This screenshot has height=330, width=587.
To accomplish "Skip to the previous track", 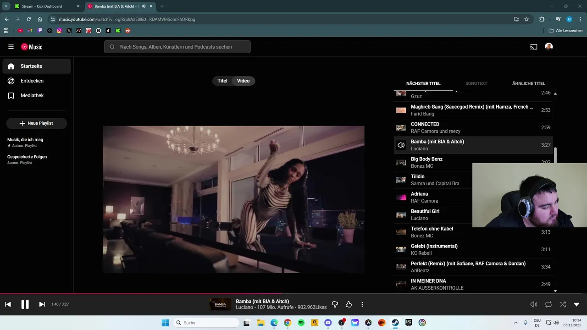I will click(8, 304).
